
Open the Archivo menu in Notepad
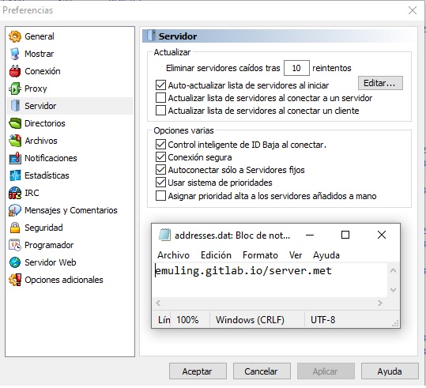pos(173,255)
